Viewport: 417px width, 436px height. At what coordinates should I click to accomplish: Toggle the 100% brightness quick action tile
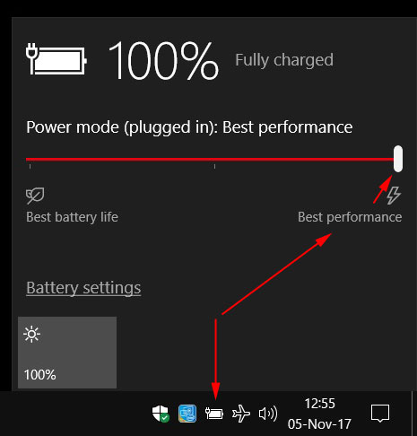67,353
